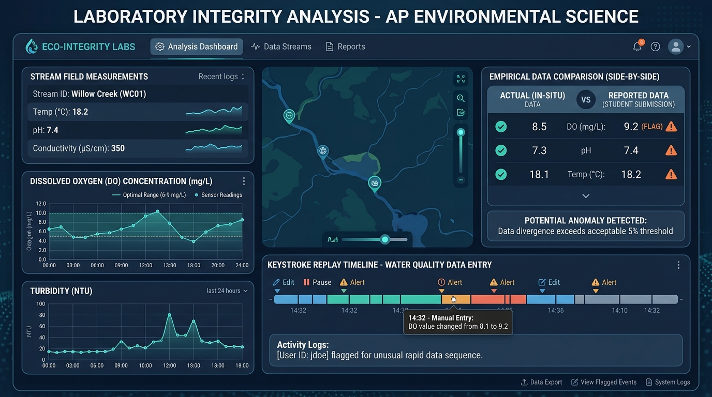The width and height of the screenshot is (712, 397).
Task: Click the green check icon beside 18.1
Action: coord(501,174)
